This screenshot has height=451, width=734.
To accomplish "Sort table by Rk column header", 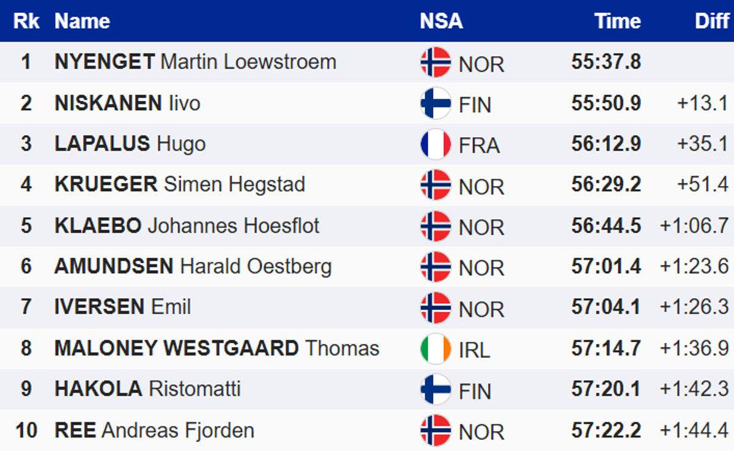I will (26, 21).
